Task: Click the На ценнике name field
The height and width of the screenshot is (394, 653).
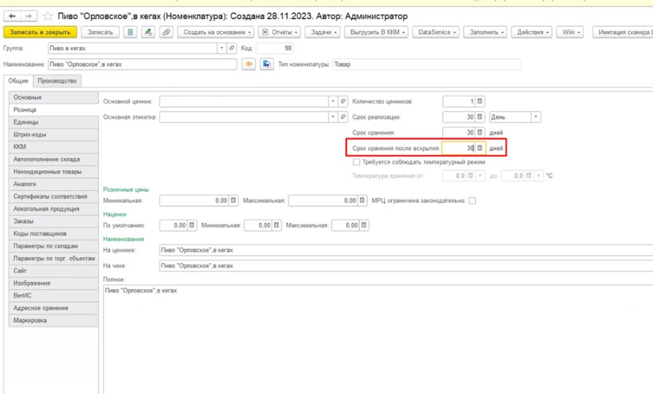Action: click(406, 250)
